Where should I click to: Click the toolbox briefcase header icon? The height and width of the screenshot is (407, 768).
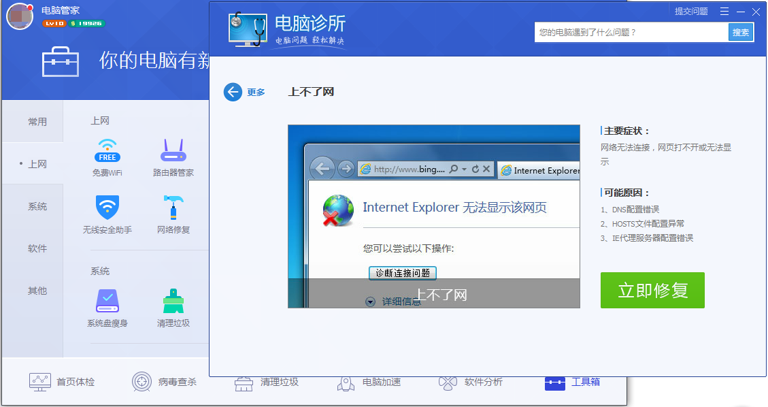61,62
